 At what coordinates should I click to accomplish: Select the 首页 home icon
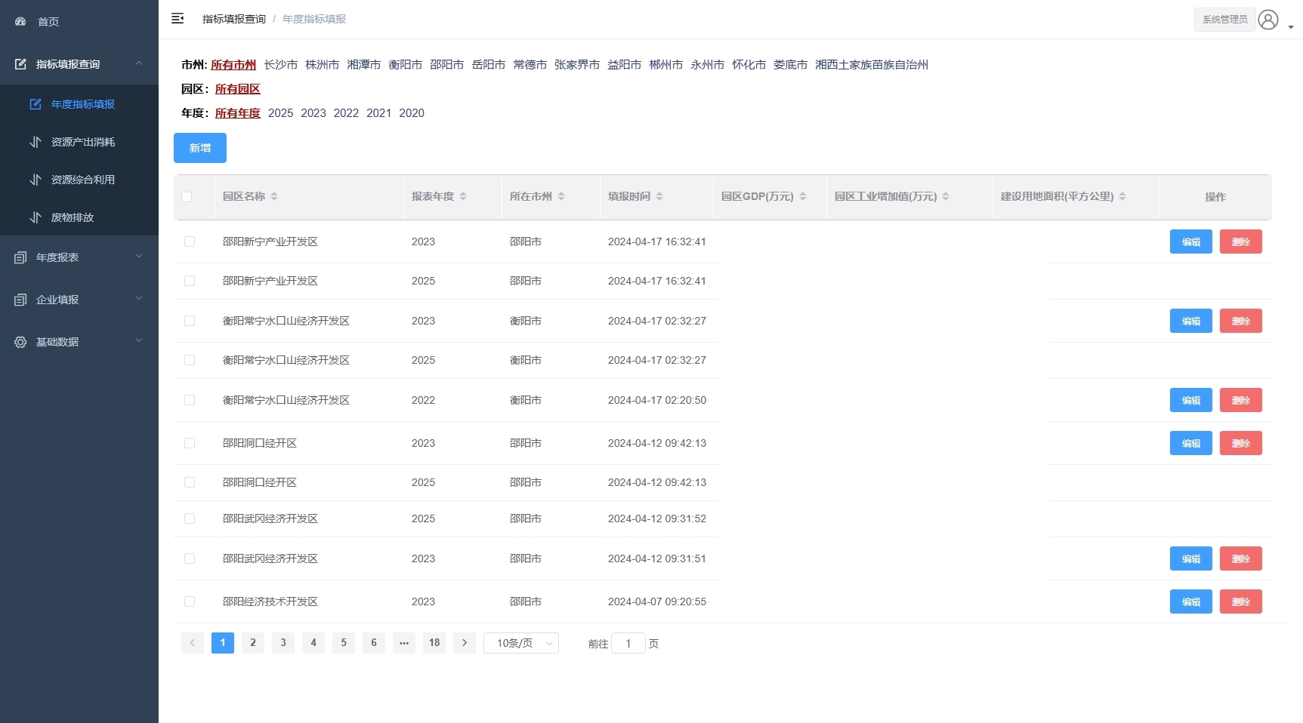coord(20,22)
